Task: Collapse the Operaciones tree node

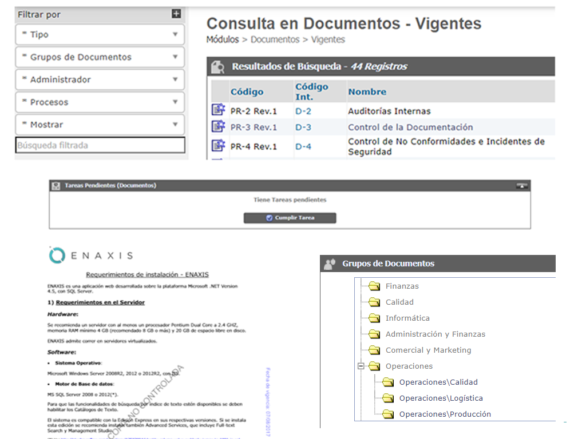Action: [x=361, y=366]
